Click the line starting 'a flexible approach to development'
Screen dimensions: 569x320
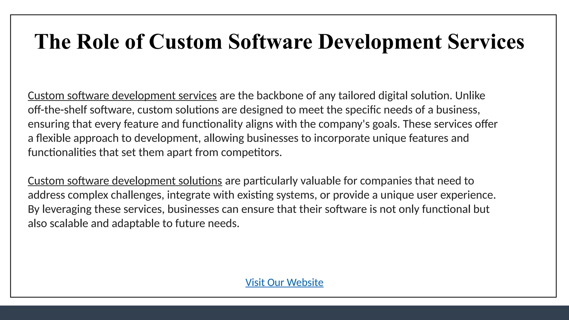coord(248,138)
